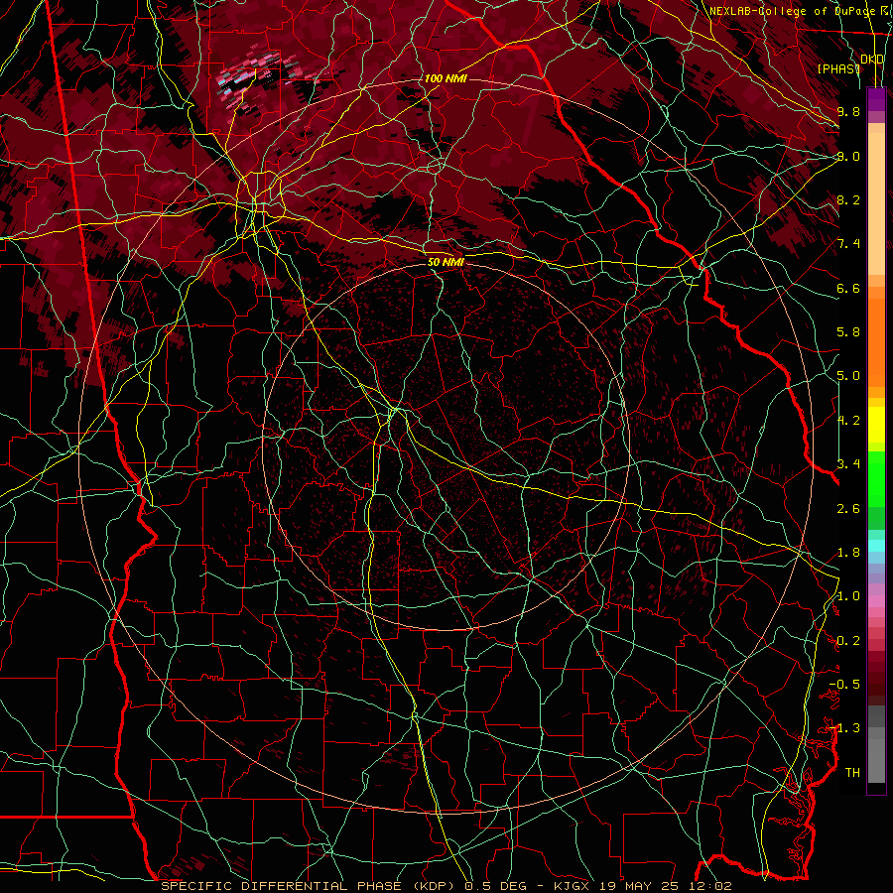Screen dimensions: 893x893
Task: Click the bright green color bar segment
Action: click(x=876, y=477)
